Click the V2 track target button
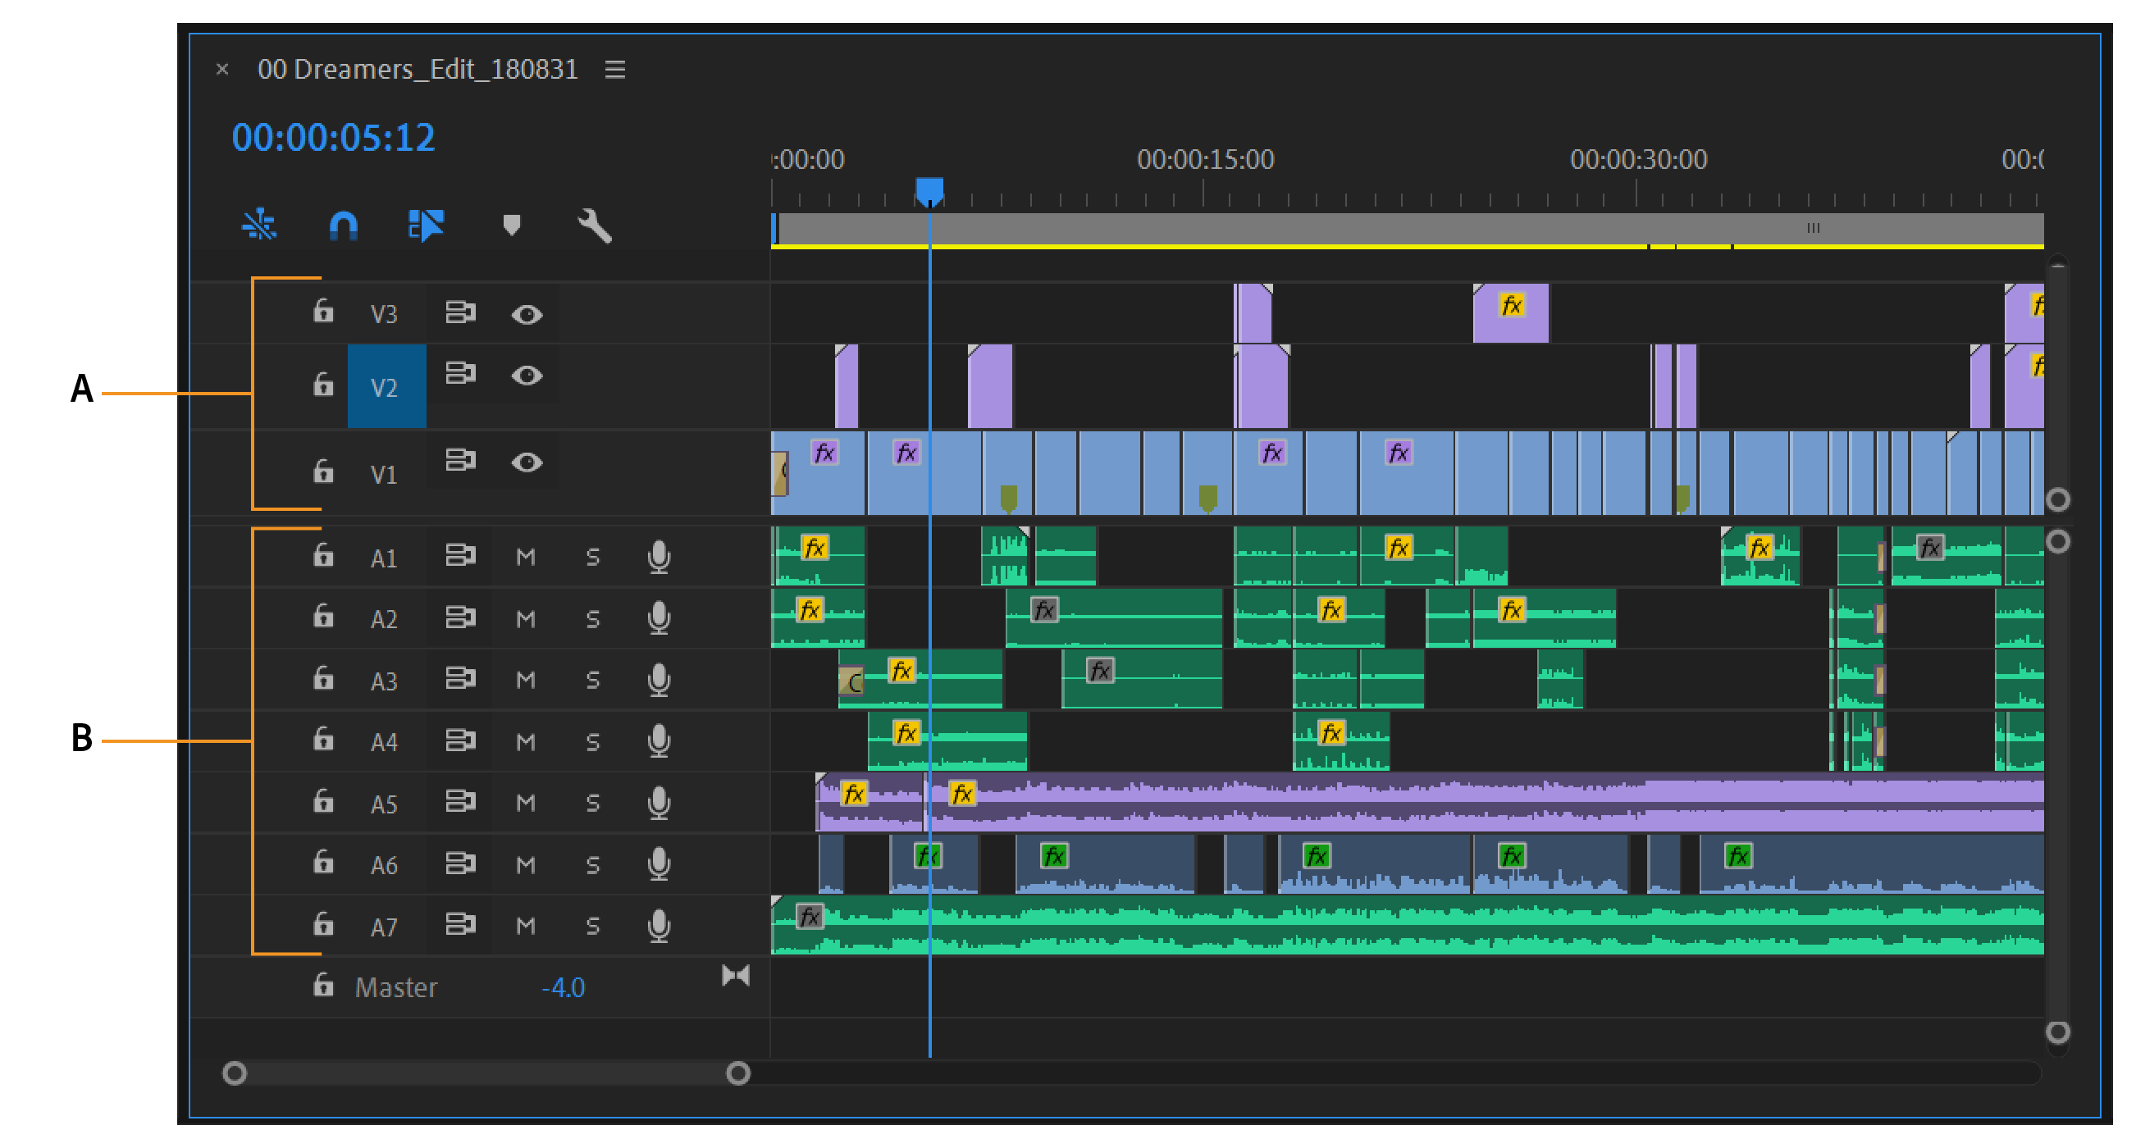This screenshot has width=2136, height=1148. [x=386, y=387]
